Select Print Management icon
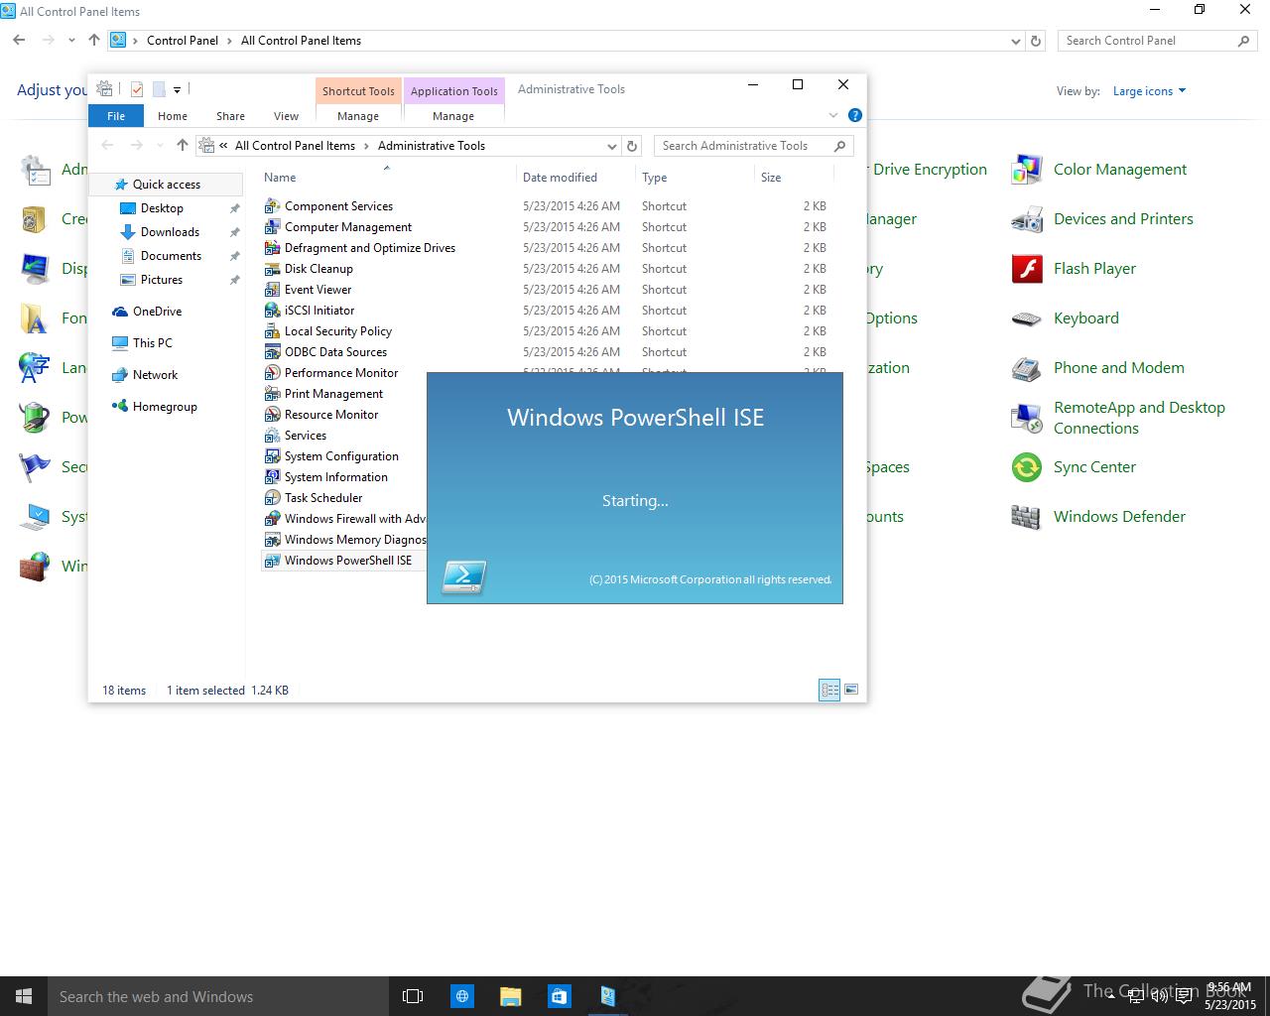 click(x=272, y=394)
